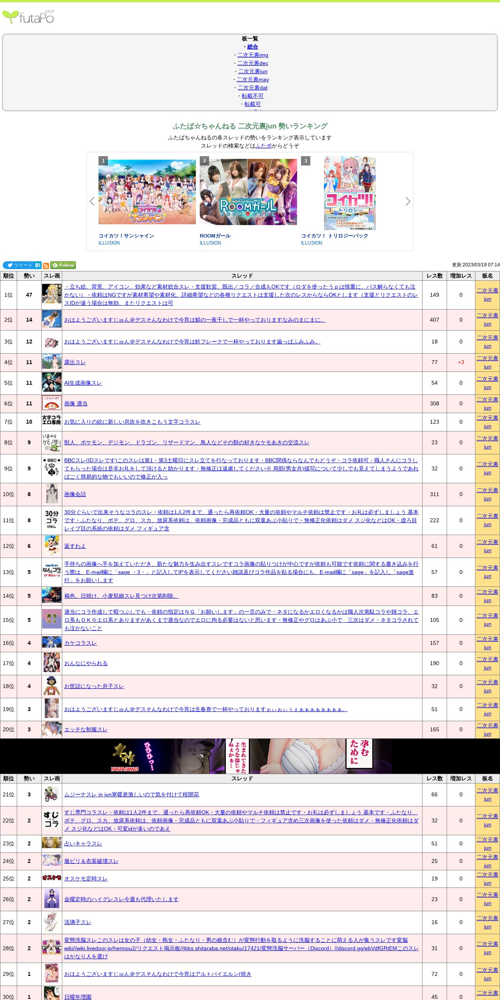
Task: Open the 二次元裏jun board link in the 21位 row
Action: pos(488,794)
